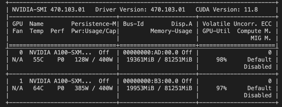Screen dimensions: 282x107
Task: Click the CUDA Version 11.8 text
Action: (x=226, y=10)
